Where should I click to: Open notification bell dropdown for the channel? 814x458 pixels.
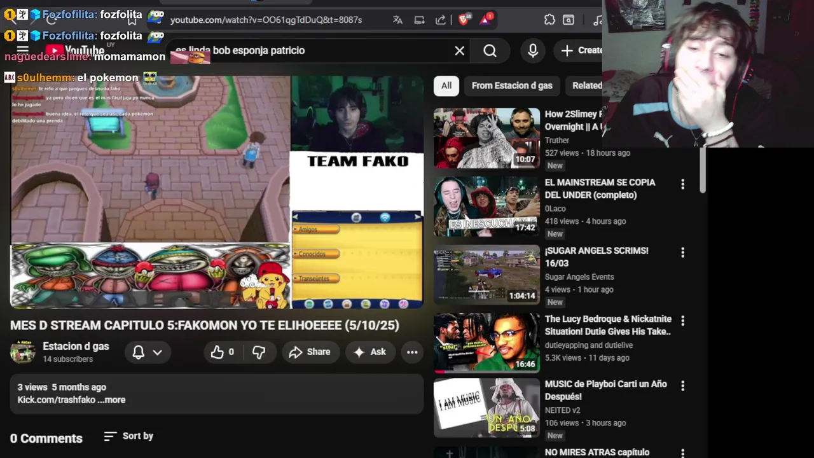(147, 352)
